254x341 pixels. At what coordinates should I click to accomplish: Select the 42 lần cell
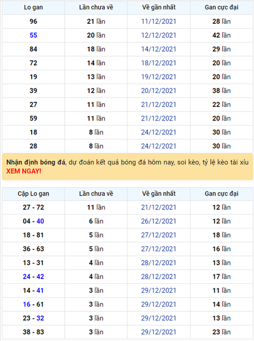(222, 35)
